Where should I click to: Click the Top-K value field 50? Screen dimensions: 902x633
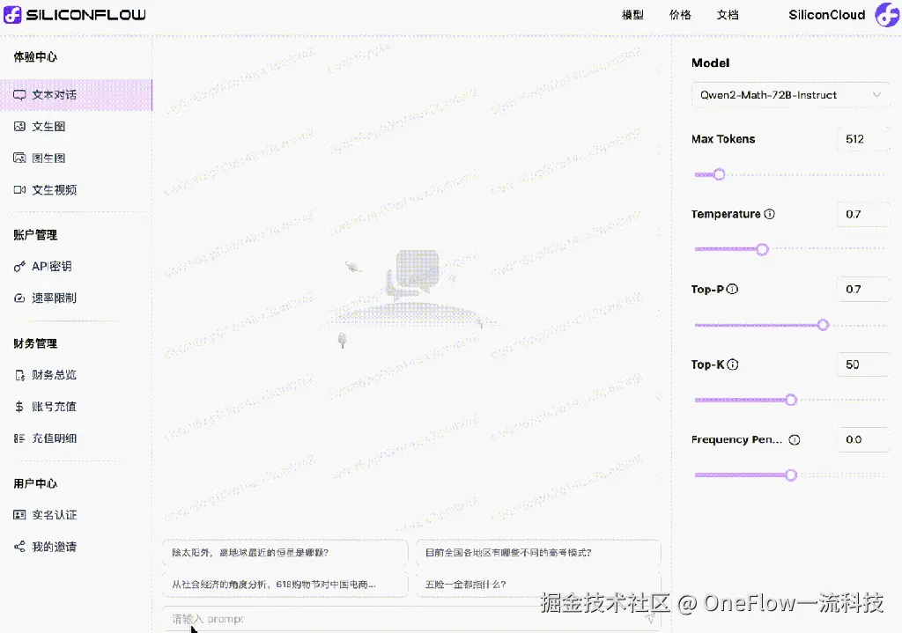point(863,364)
